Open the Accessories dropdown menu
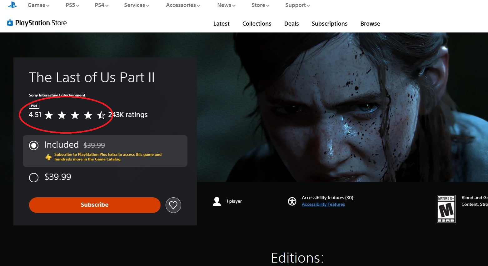The height and width of the screenshot is (266, 488). click(x=183, y=5)
